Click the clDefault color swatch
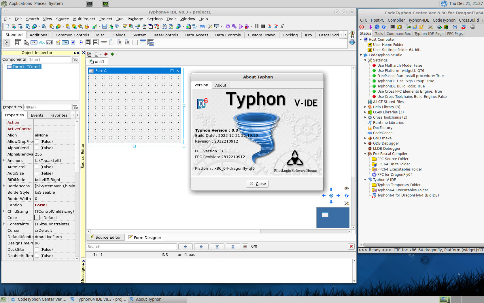 coord(37,218)
